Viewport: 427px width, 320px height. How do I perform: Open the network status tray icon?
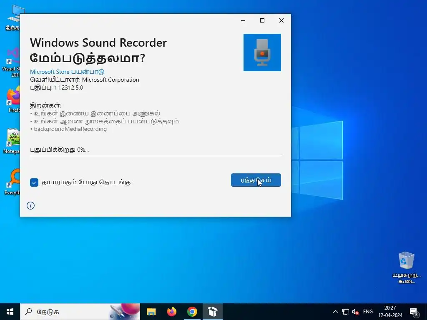(346, 312)
